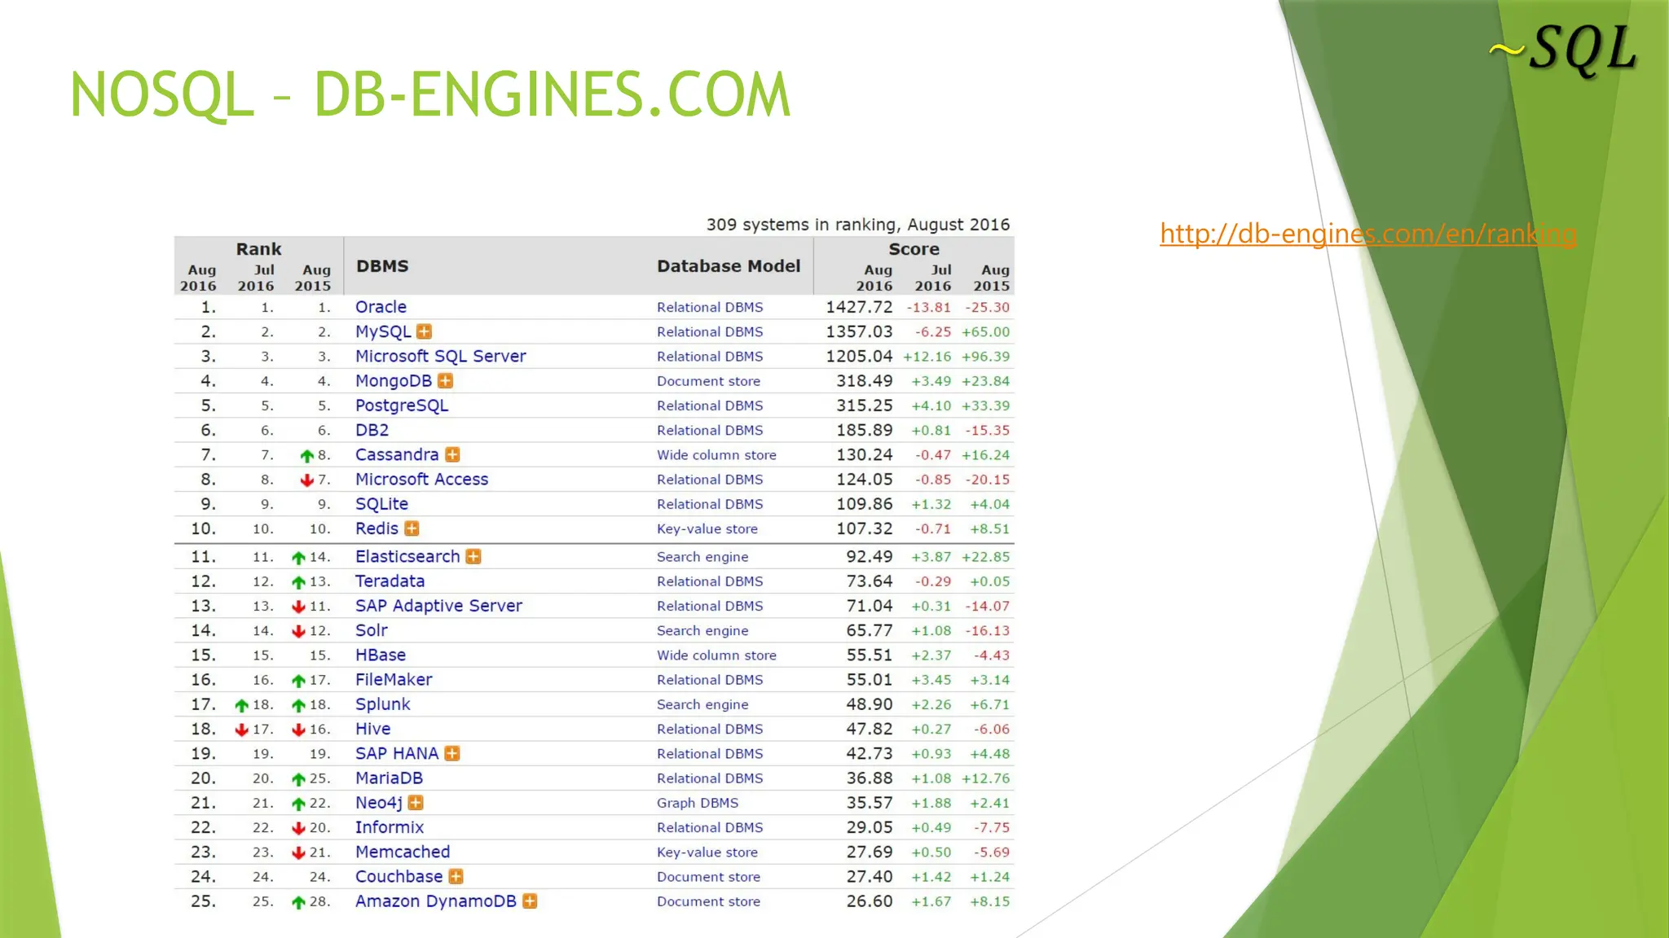1669x938 pixels.
Task: Click the red down arrow in Microsoft Access row
Action: point(307,480)
